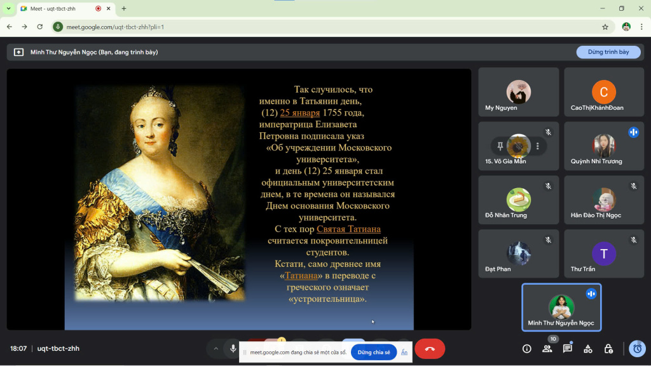
Task: Select Quỳnh Nhi Trương participant tile
Action: [604, 146]
